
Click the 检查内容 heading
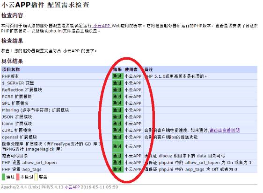point(12,15)
